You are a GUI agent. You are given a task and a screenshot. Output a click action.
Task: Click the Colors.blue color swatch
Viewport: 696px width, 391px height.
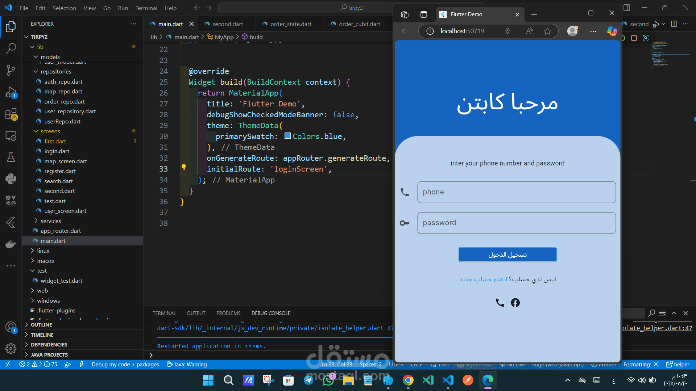pyautogui.click(x=288, y=136)
